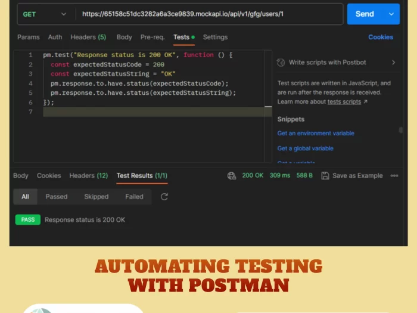Click the code line containing expectedStatusCode = 200
This screenshot has width=417, height=313.
(x=107, y=64)
